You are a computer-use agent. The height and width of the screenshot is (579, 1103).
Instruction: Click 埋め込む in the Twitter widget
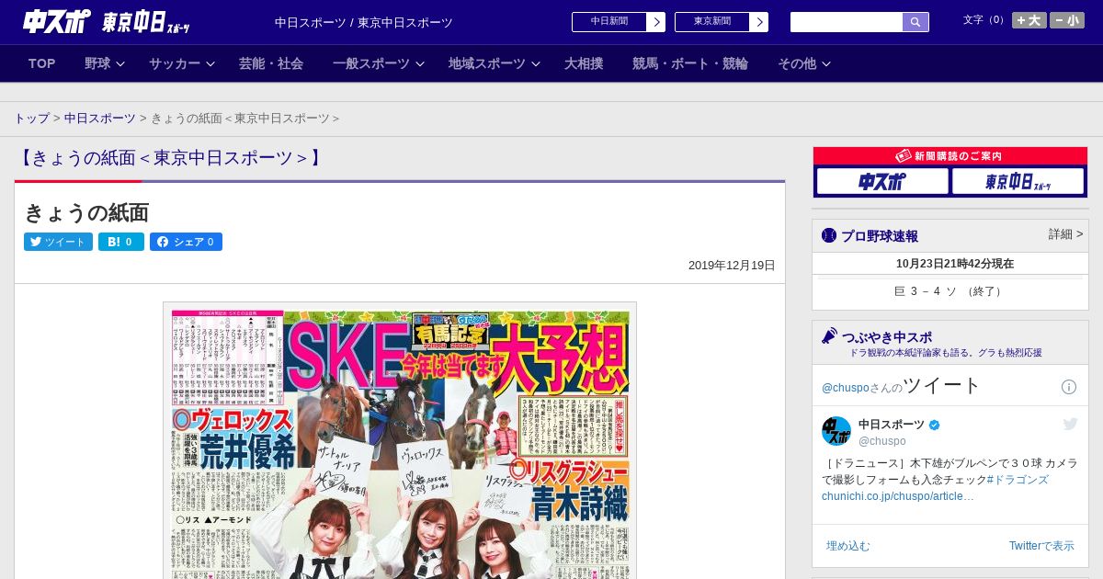tap(847, 546)
